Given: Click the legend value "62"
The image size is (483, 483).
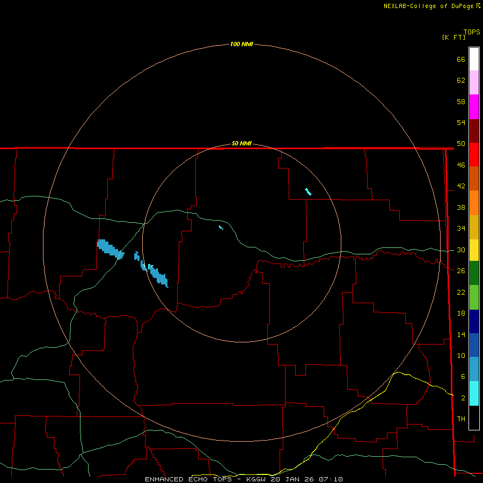Looking at the screenshot, I should (461, 80).
